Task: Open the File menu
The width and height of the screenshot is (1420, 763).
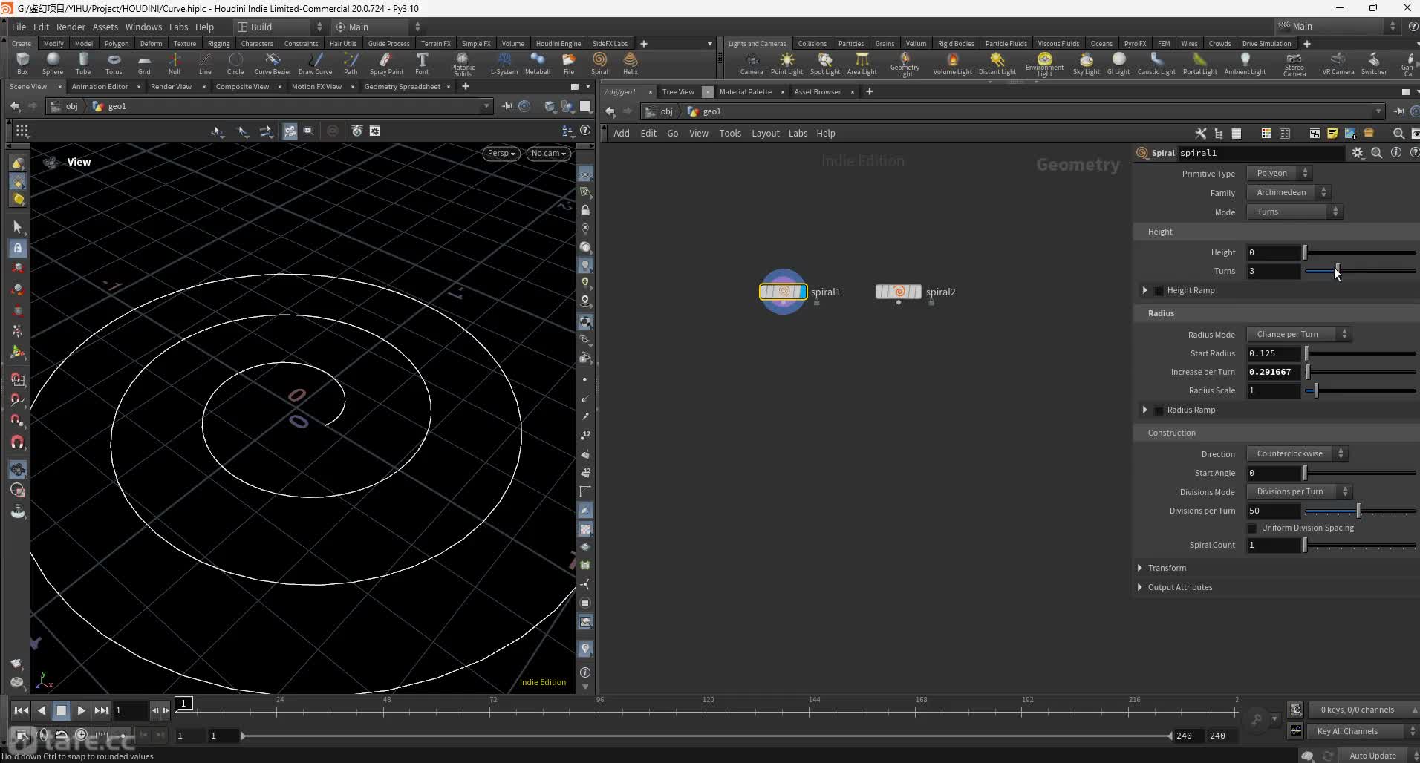Action: click(19, 27)
